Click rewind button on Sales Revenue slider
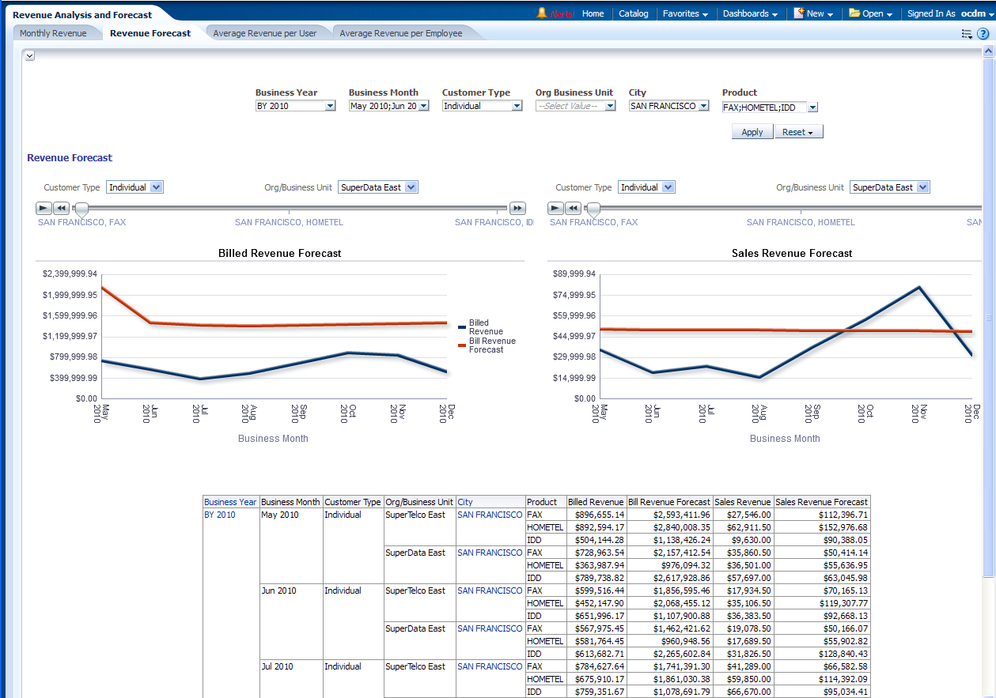 (x=573, y=208)
